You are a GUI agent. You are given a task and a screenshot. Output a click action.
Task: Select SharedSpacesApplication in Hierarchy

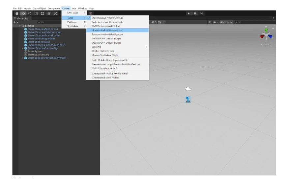click(43, 29)
